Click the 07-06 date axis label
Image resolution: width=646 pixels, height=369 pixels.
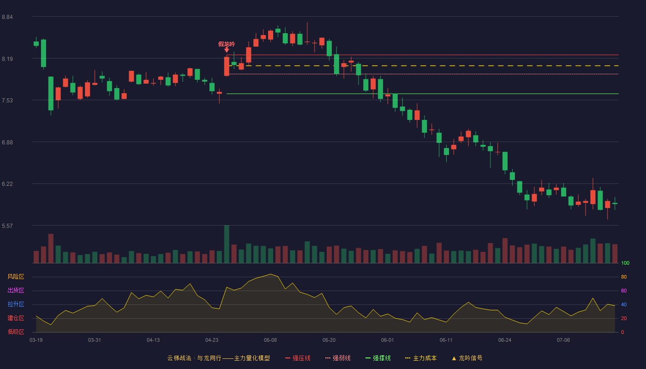[563, 340]
